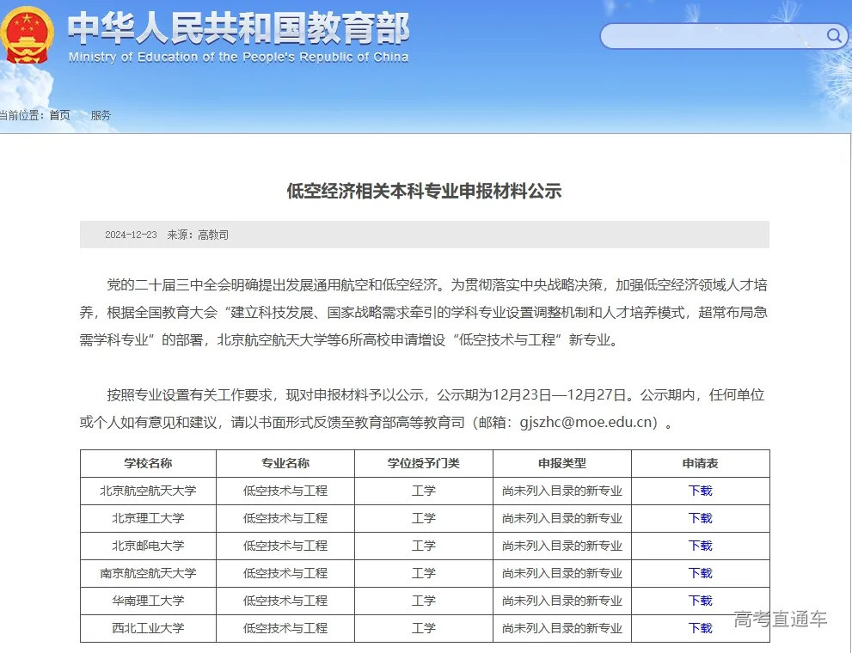This screenshot has height=653, width=852.
Task: Click the search magnifier icon
Action: coord(833,35)
